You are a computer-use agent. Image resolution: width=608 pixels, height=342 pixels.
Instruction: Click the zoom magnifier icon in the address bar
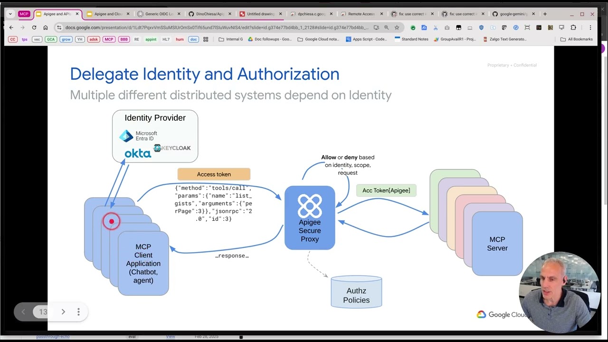coord(386,28)
